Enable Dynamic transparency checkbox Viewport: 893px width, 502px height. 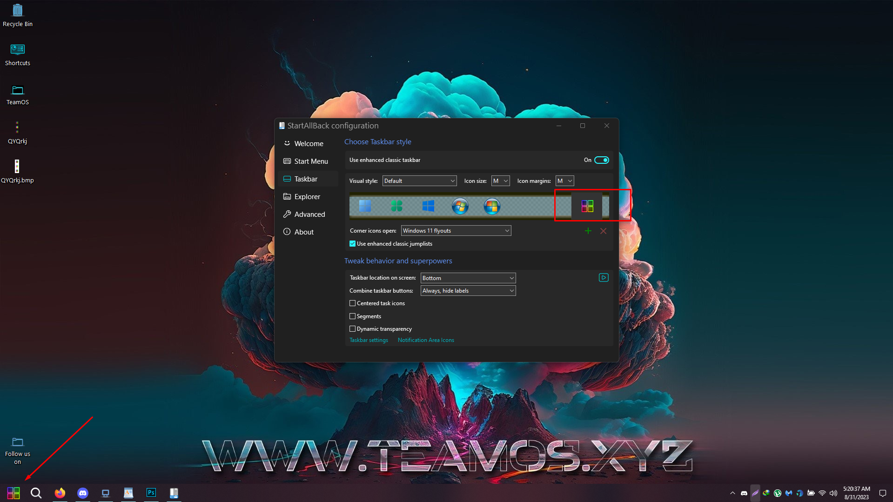click(x=352, y=329)
